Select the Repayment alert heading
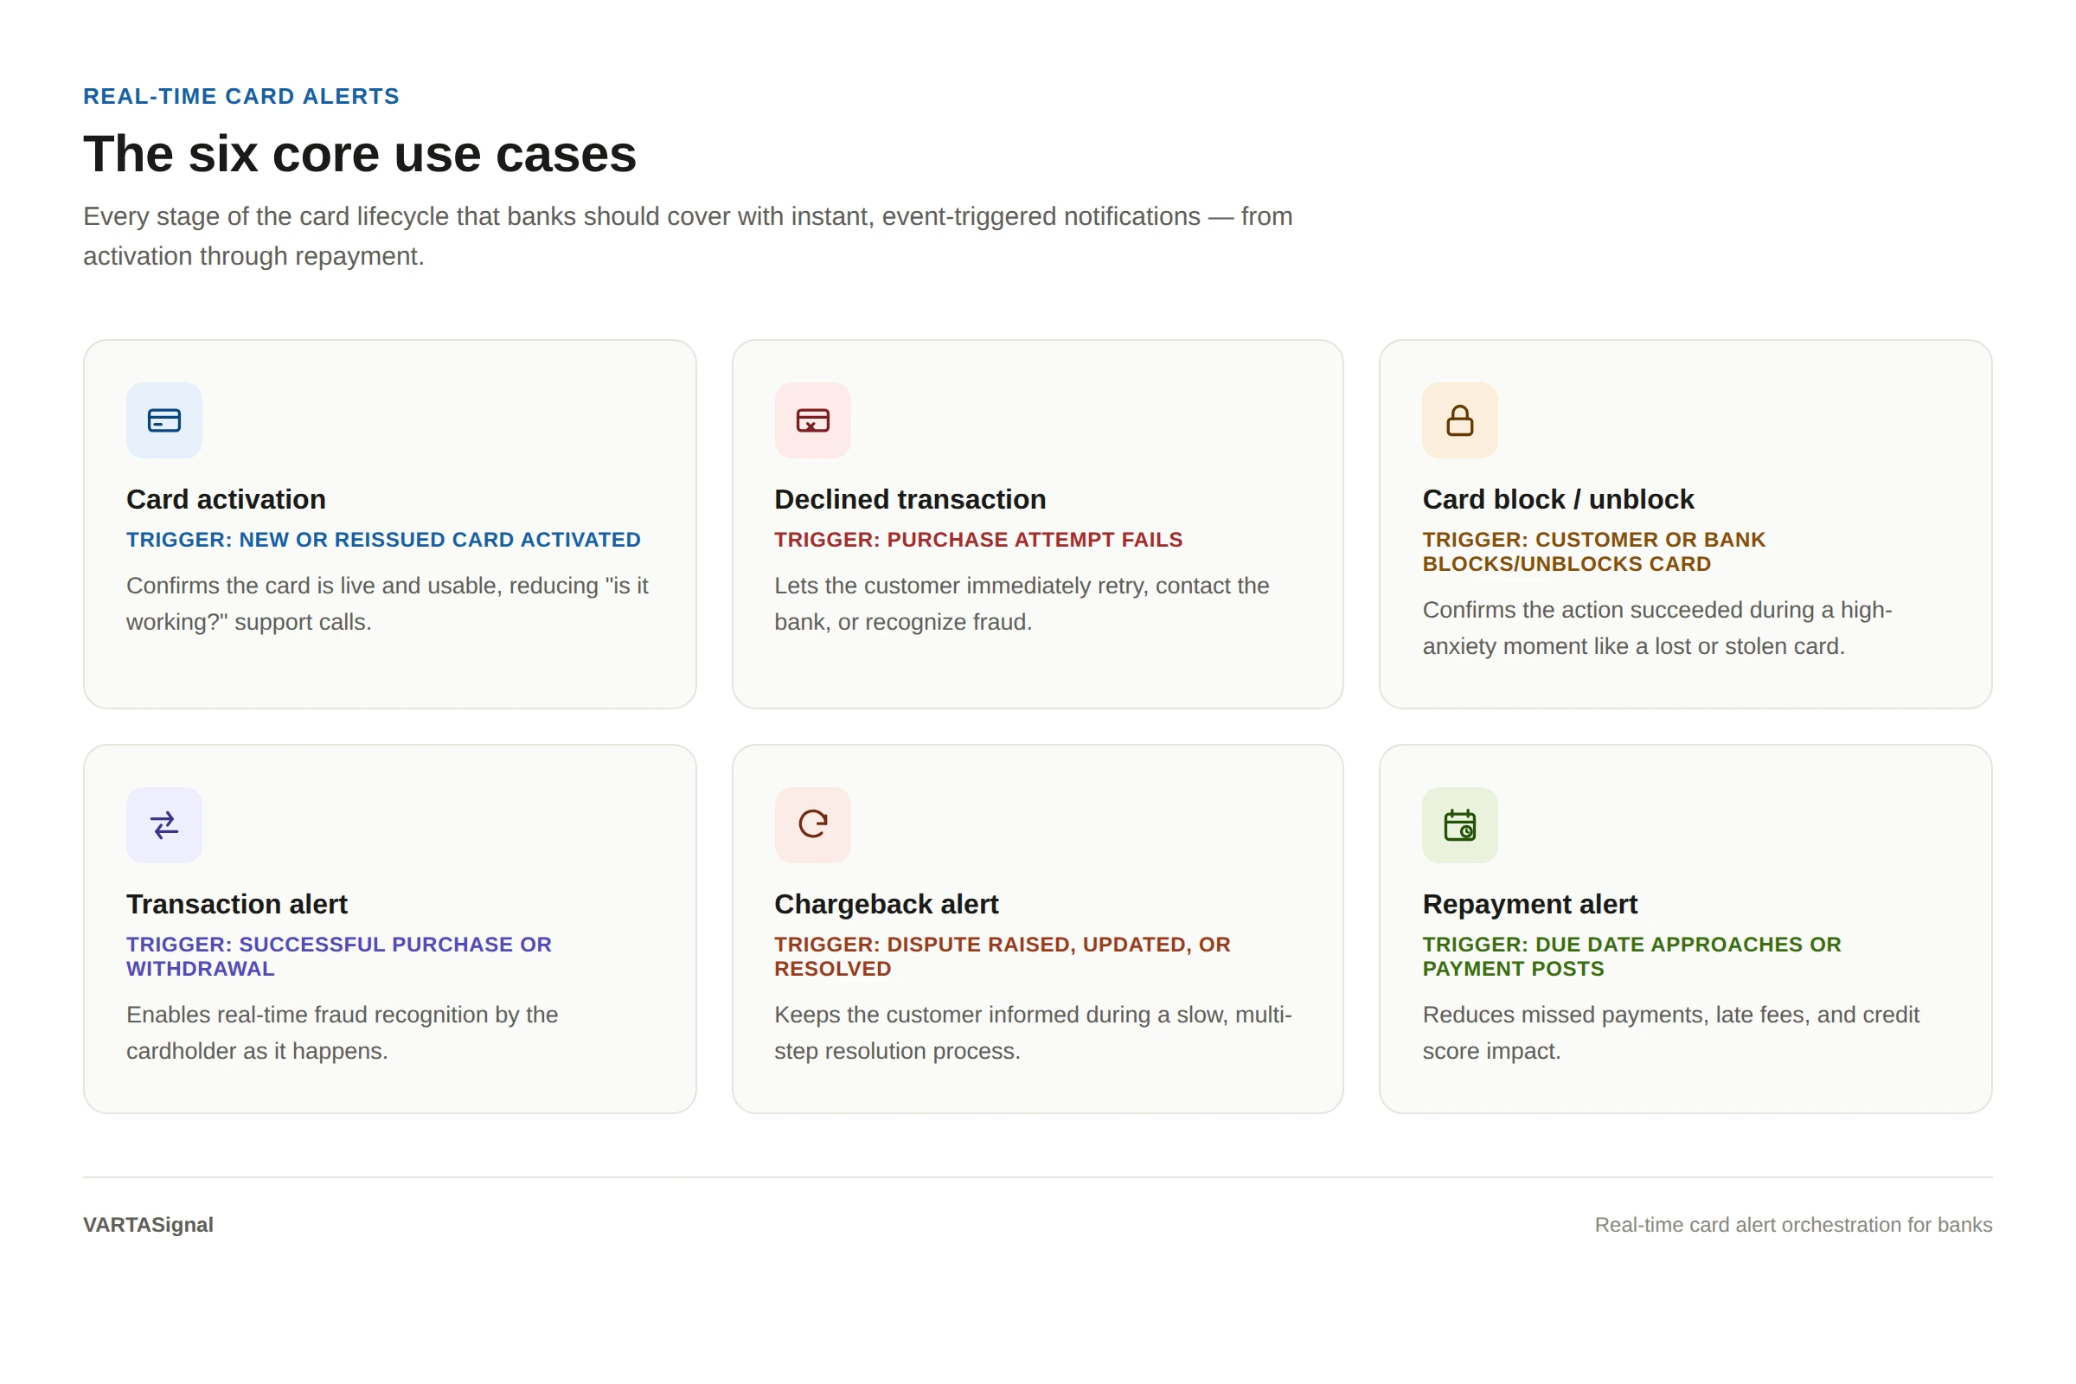The image size is (2076, 1384). (1529, 905)
